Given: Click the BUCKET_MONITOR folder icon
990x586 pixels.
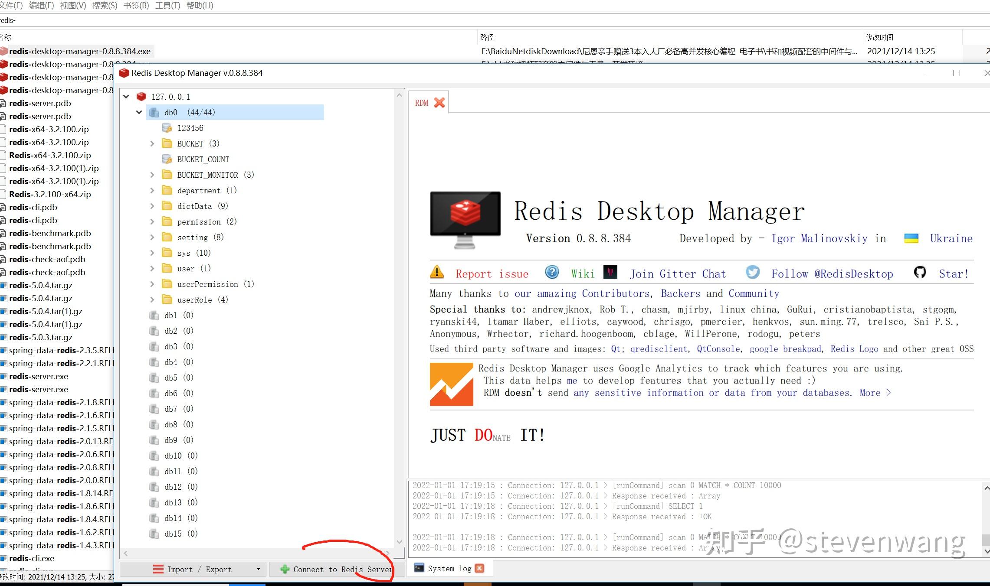Looking at the screenshot, I should pyautogui.click(x=167, y=175).
